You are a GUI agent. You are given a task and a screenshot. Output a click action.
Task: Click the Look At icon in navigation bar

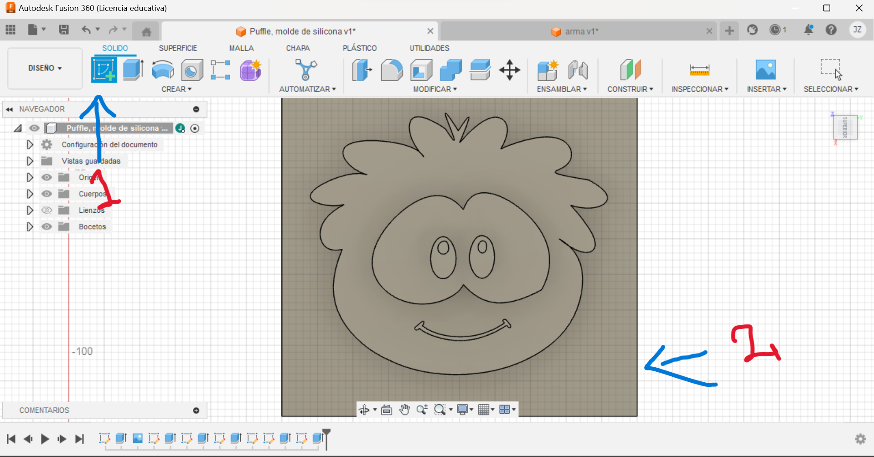[387, 410]
